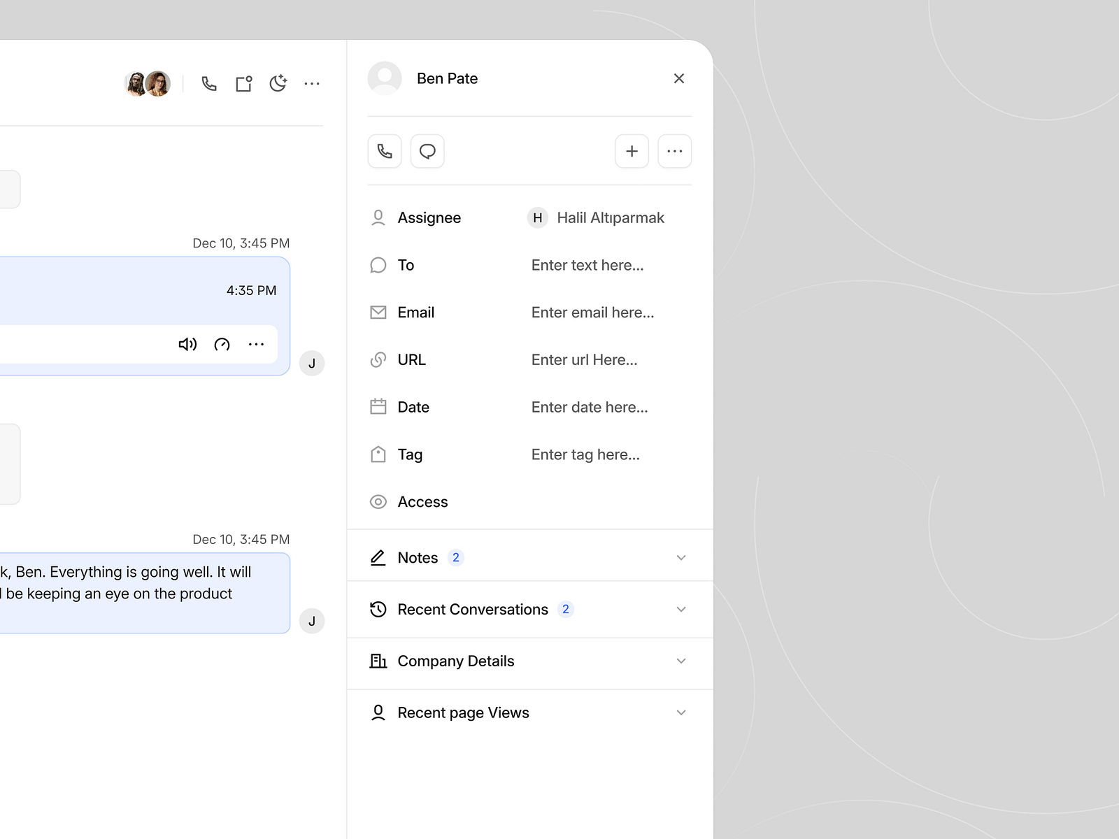1119x839 pixels.
Task: Click the playback speed icon on voice message
Action: click(x=222, y=344)
